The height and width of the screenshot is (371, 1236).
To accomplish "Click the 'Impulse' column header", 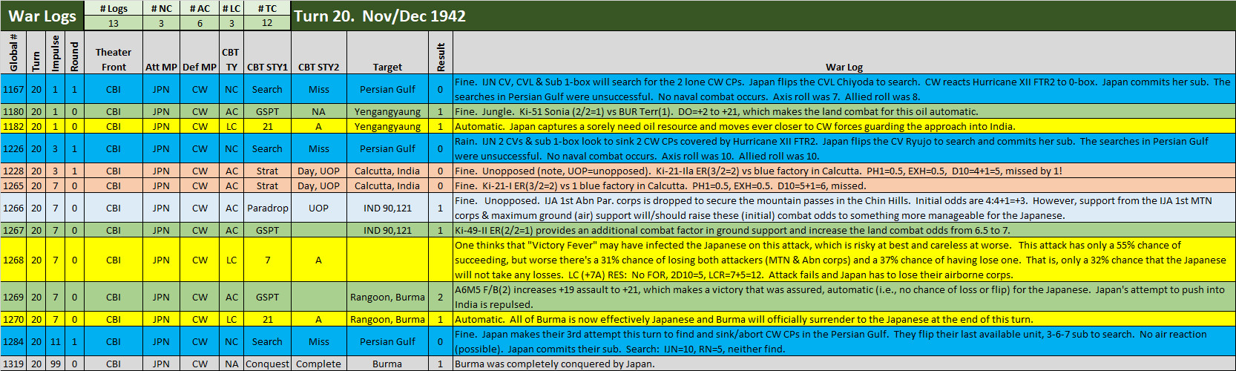I will point(56,52).
